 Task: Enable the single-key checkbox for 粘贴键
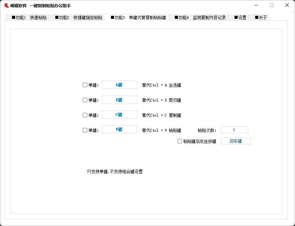(84, 129)
